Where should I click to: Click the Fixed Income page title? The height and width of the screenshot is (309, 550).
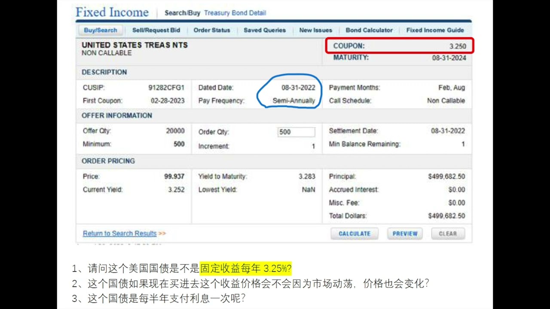click(x=112, y=12)
